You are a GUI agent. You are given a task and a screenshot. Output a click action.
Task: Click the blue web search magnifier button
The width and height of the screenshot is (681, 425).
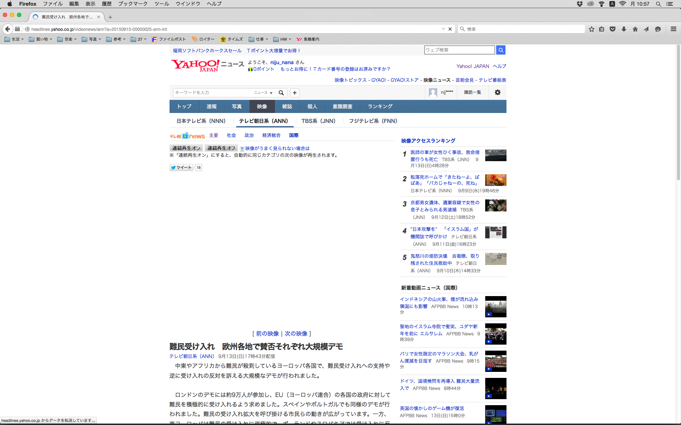coord(500,50)
